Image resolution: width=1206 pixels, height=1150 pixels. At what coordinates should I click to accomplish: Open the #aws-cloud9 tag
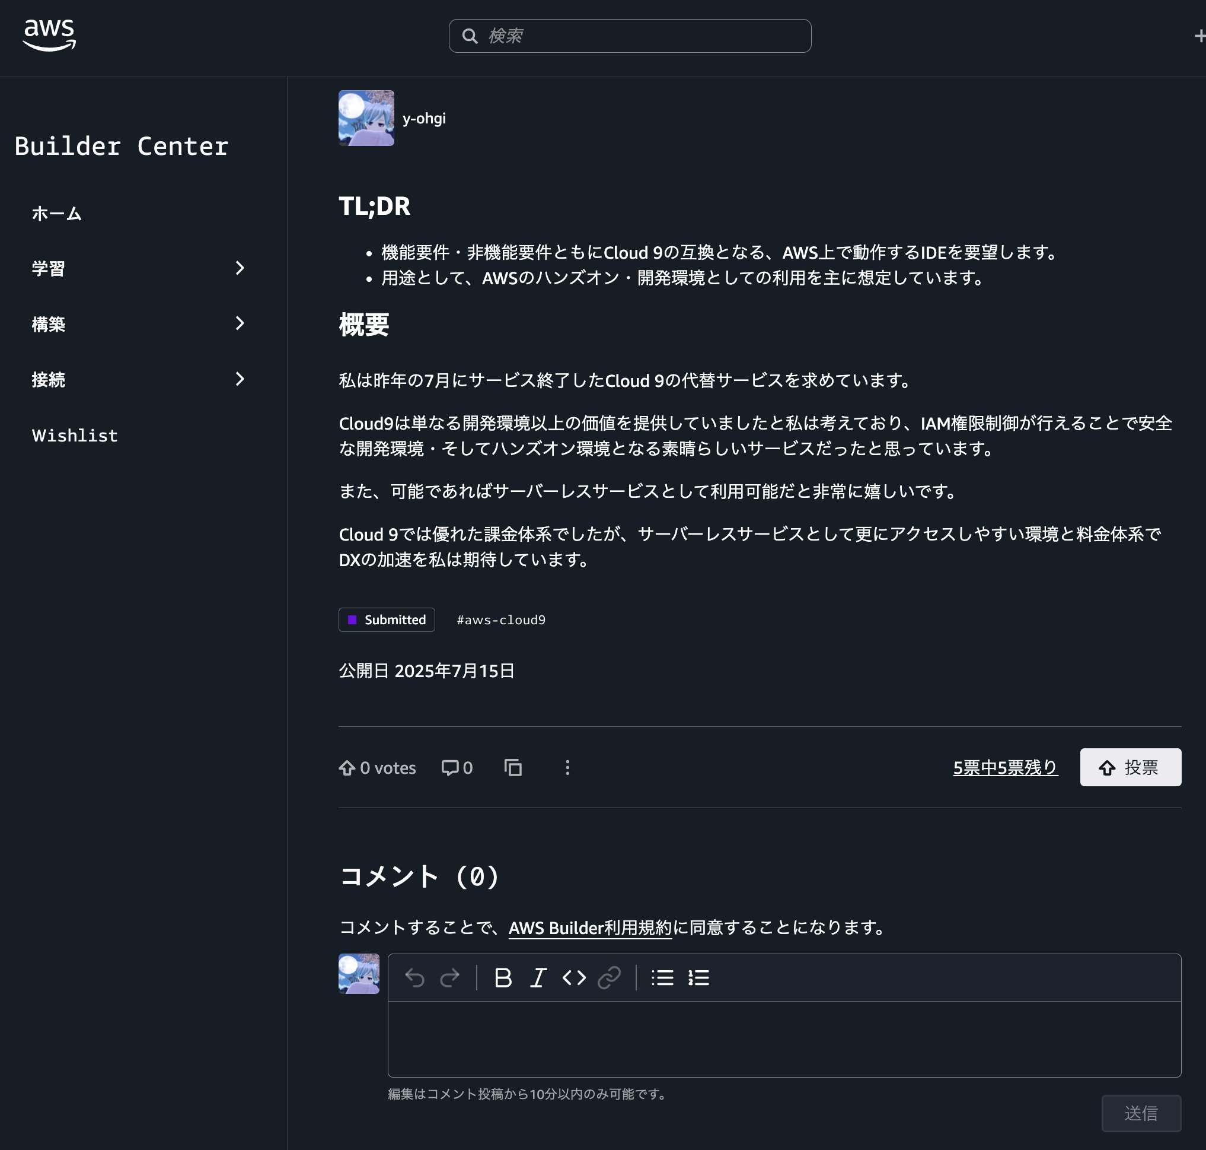coord(501,620)
